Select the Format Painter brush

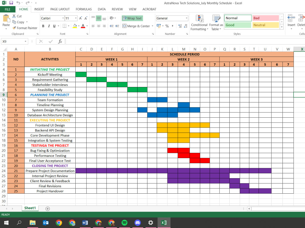[14, 28]
